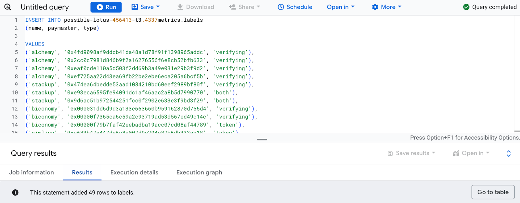Open the Save results dropdown

411,153
